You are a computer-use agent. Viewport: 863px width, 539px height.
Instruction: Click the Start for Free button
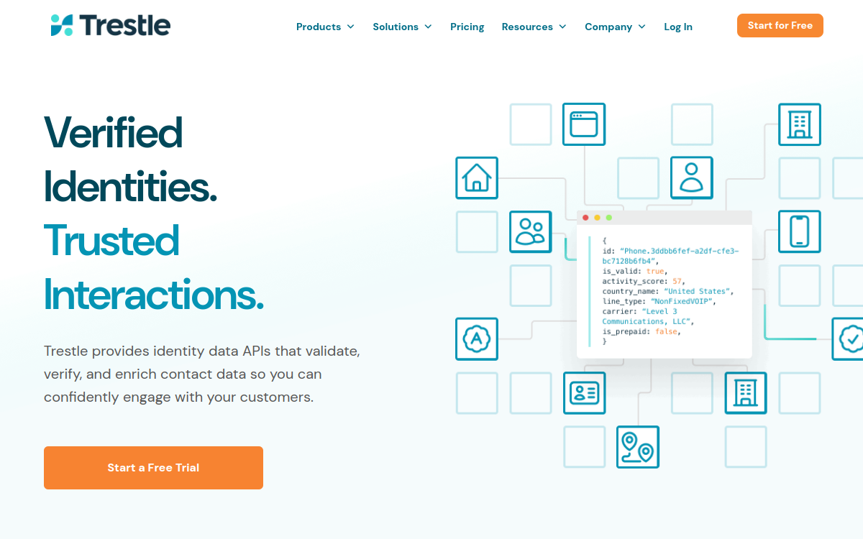pos(780,25)
